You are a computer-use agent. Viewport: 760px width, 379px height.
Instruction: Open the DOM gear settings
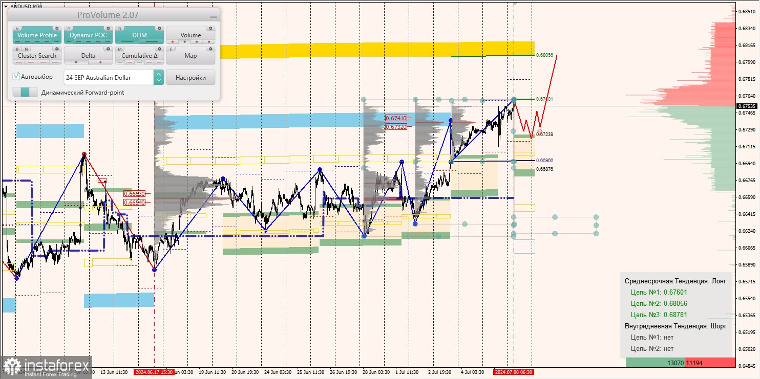point(159,29)
